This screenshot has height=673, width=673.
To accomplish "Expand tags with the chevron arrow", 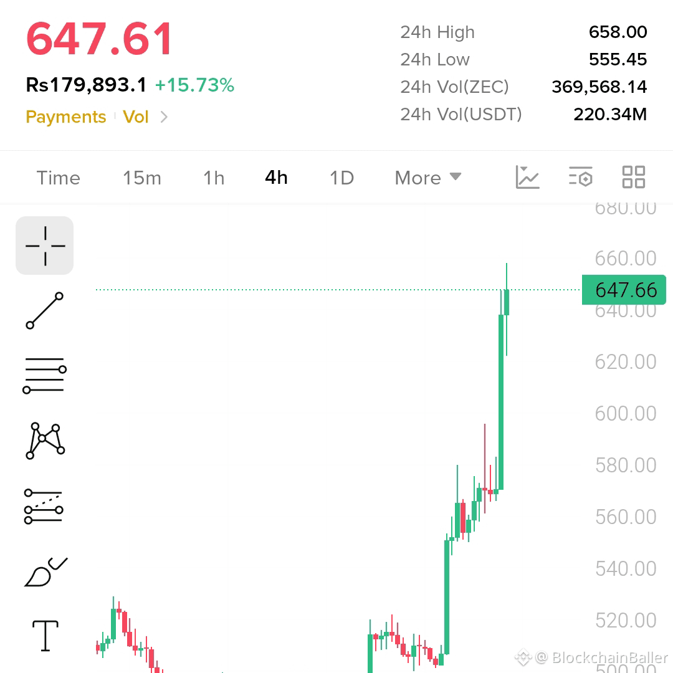I will [x=164, y=117].
